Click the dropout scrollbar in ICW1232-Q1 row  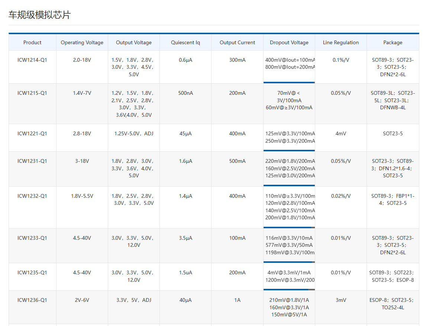[287, 227]
